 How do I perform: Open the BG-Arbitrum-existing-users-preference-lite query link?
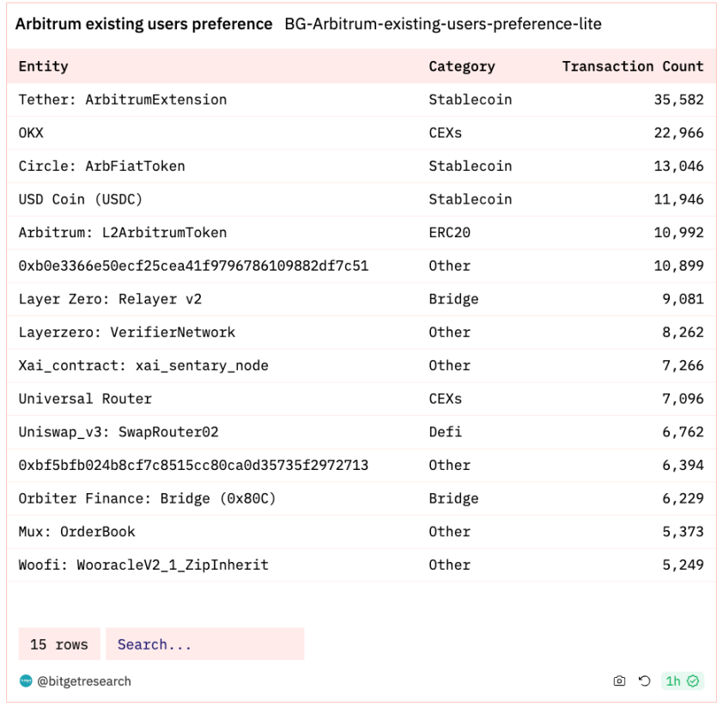(x=443, y=24)
